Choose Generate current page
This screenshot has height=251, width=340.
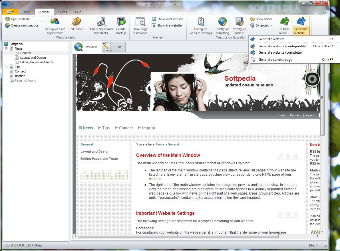(294, 60)
